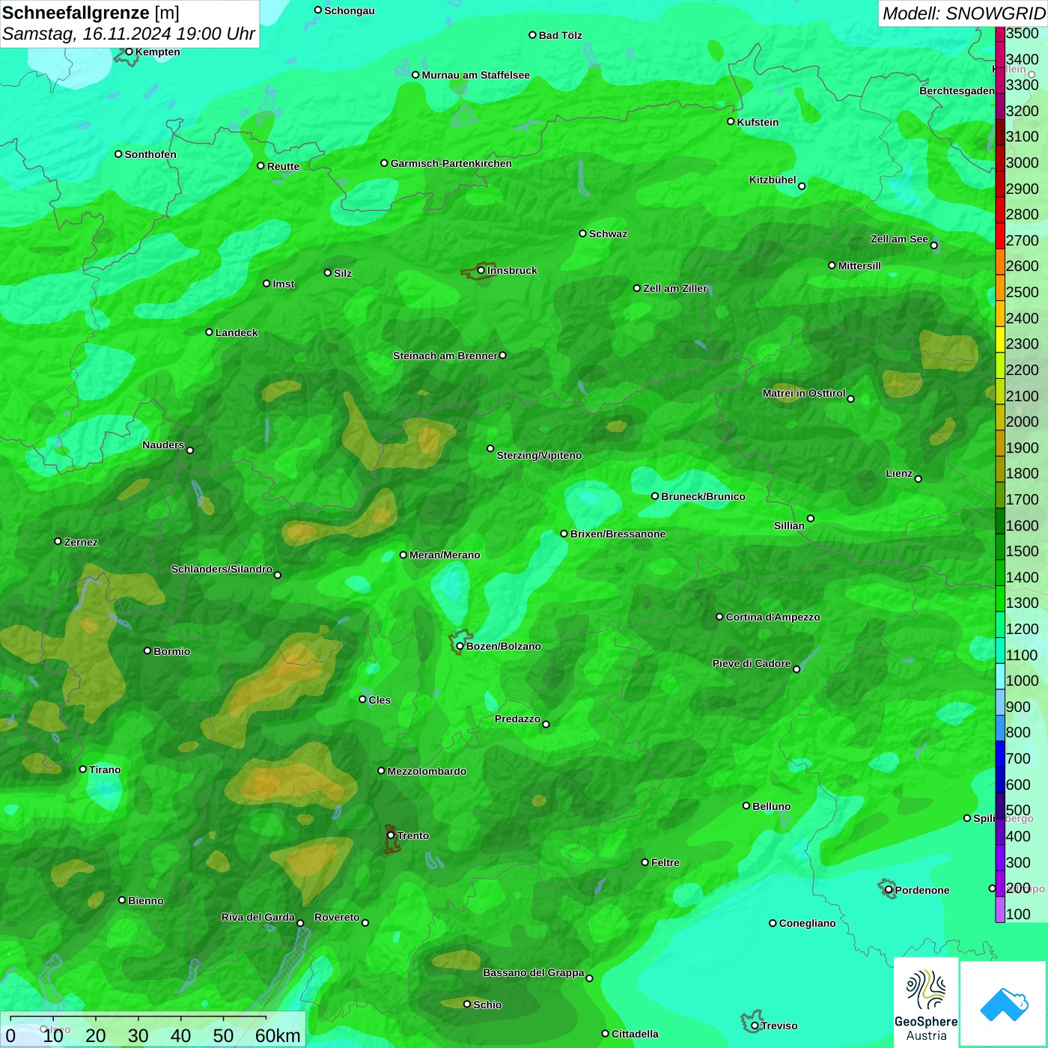Click the 1000 light cyan legend swatch
This screenshot has height=1048, width=1048.
1000,676
